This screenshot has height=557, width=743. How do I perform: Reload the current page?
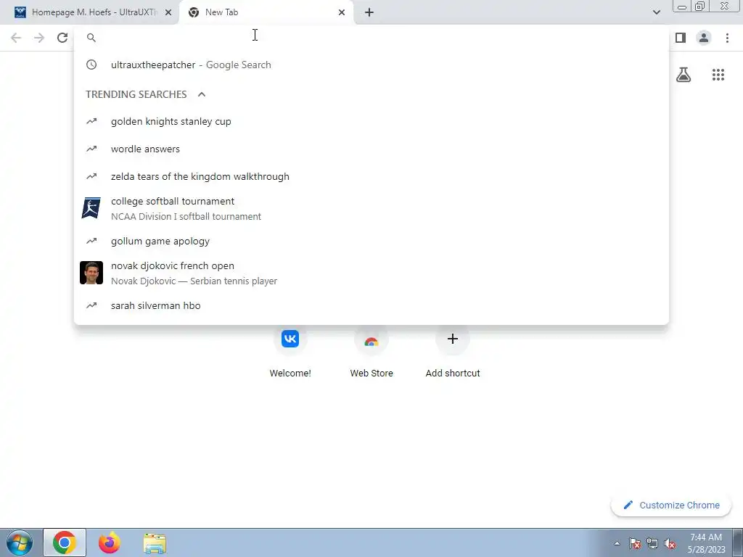tap(62, 38)
